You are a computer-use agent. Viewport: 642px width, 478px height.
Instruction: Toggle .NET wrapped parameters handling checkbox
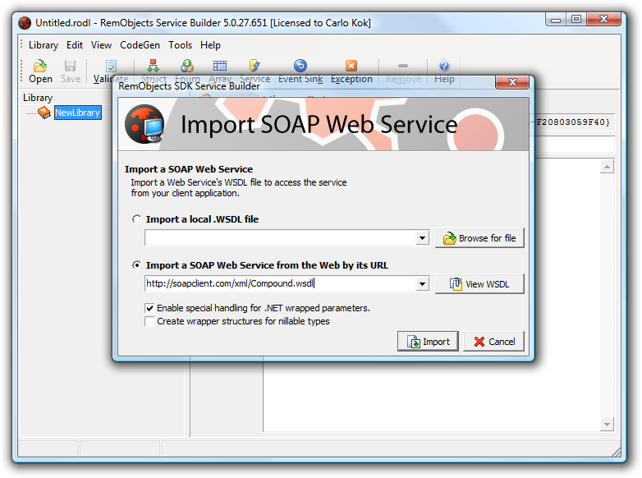149,308
